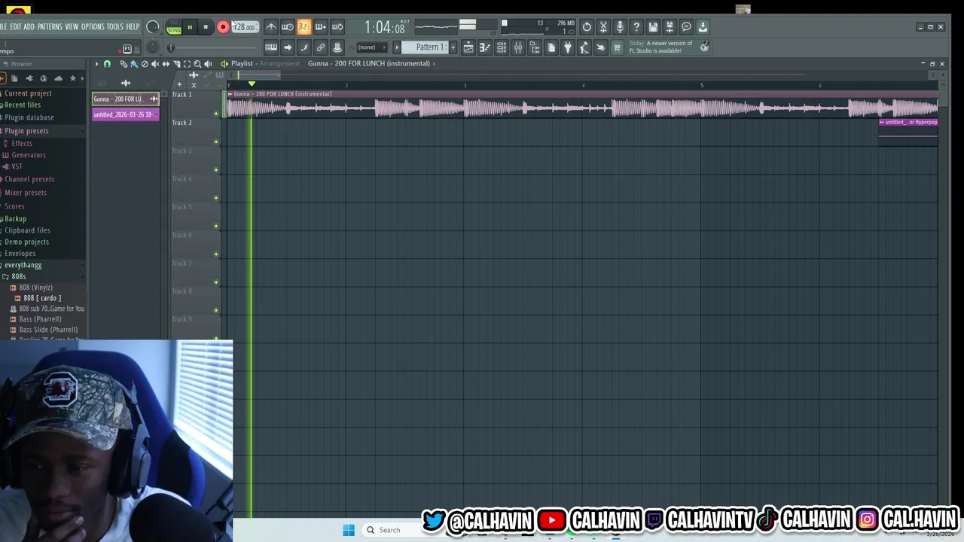Click the tempo 128.000 field
This screenshot has width=964, height=542.
pyautogui.click(x=246, y=27)
